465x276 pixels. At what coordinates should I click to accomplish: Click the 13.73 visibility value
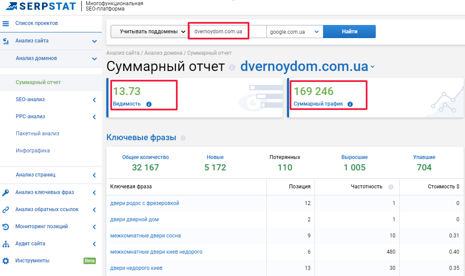126,91
